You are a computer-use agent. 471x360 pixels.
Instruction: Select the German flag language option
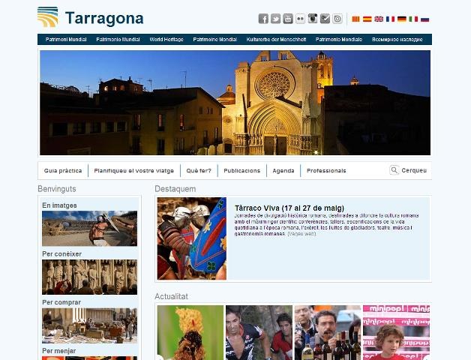402,19
